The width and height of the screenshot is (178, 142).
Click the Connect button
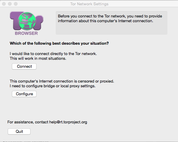(x=24, y=66)
